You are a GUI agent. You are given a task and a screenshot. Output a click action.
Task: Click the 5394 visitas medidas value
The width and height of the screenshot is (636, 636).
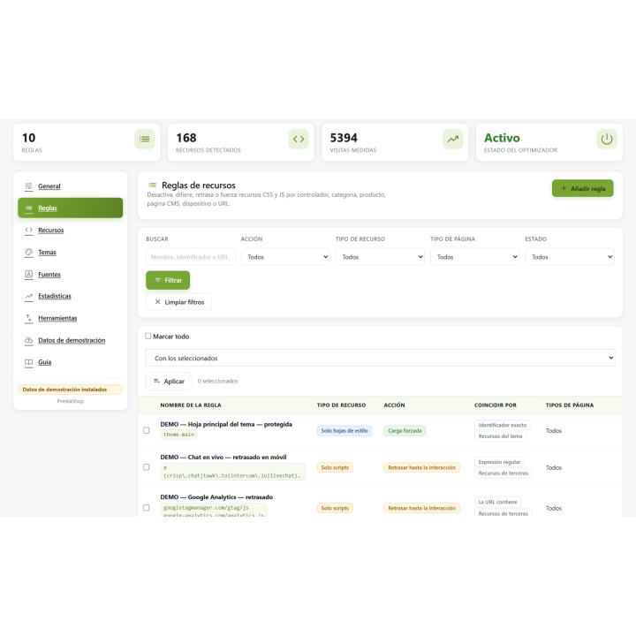pos(344,138)
